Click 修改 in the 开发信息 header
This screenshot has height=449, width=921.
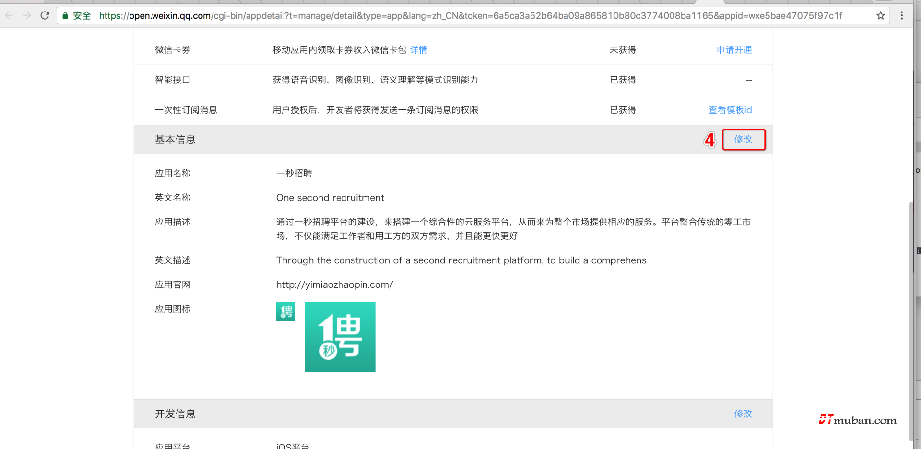[743, 414]
